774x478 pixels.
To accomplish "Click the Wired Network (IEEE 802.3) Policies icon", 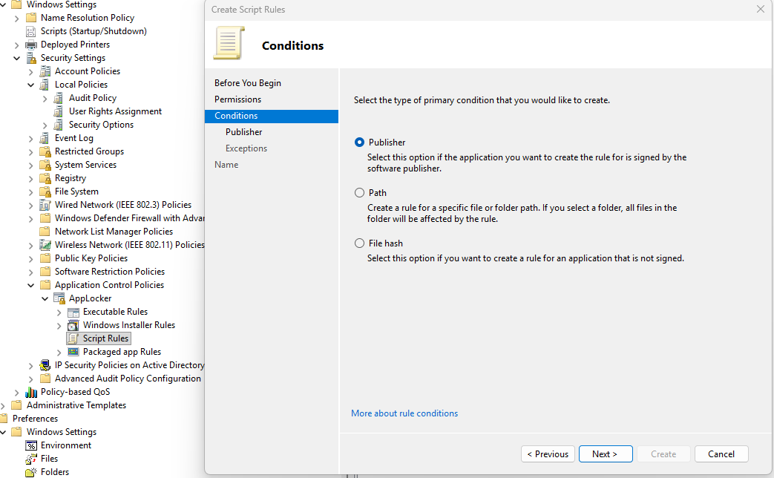I will point(45,205).
